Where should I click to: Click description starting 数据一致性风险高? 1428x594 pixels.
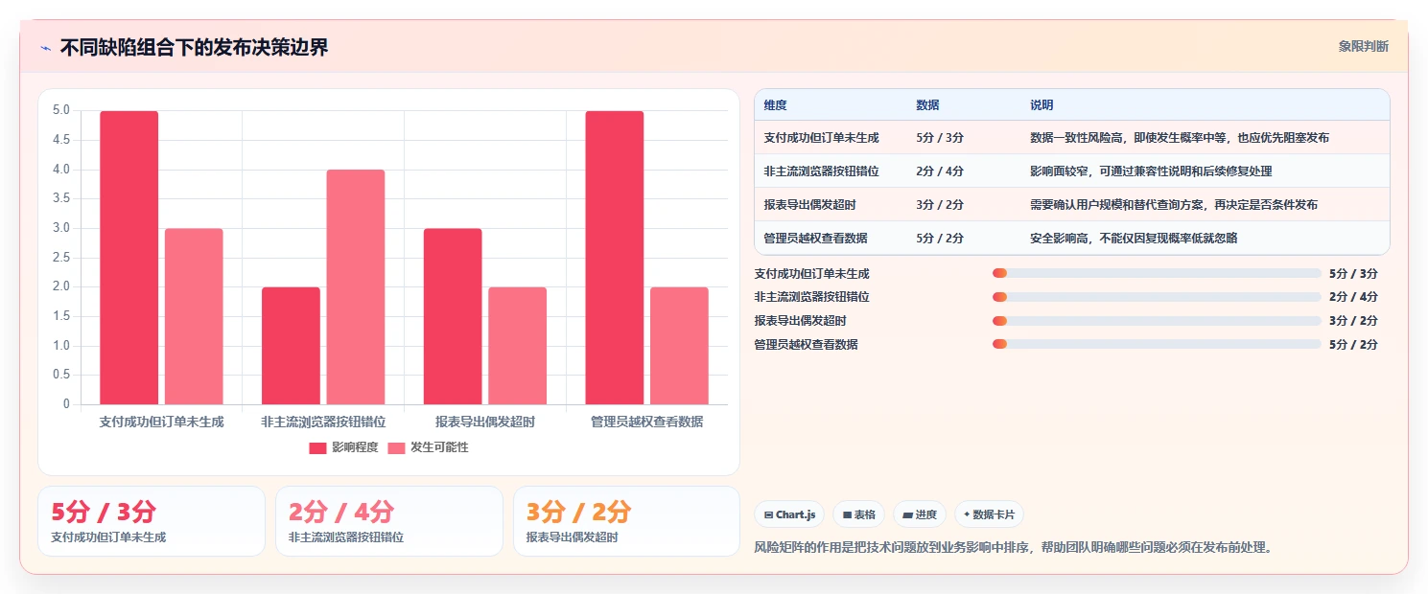[1180, 138]
